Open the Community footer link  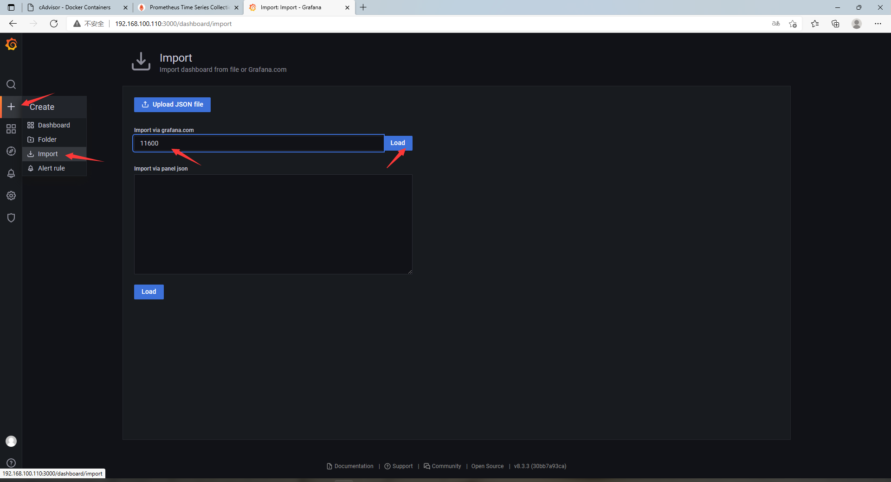pyautogui.click(x=442, y=466)
